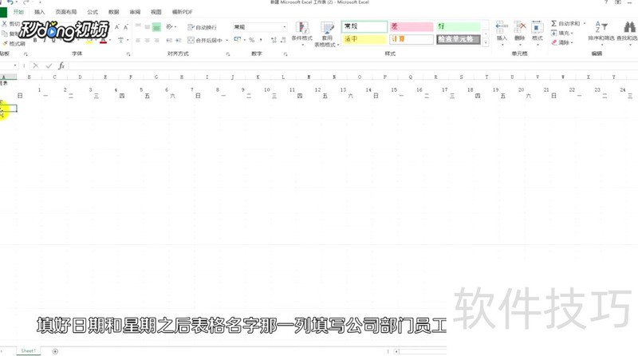The height and width of the screenshot is (356, 638).
Task: Click the formula bar Confirm checkmark icon
Action: click(x=49, y=65)
